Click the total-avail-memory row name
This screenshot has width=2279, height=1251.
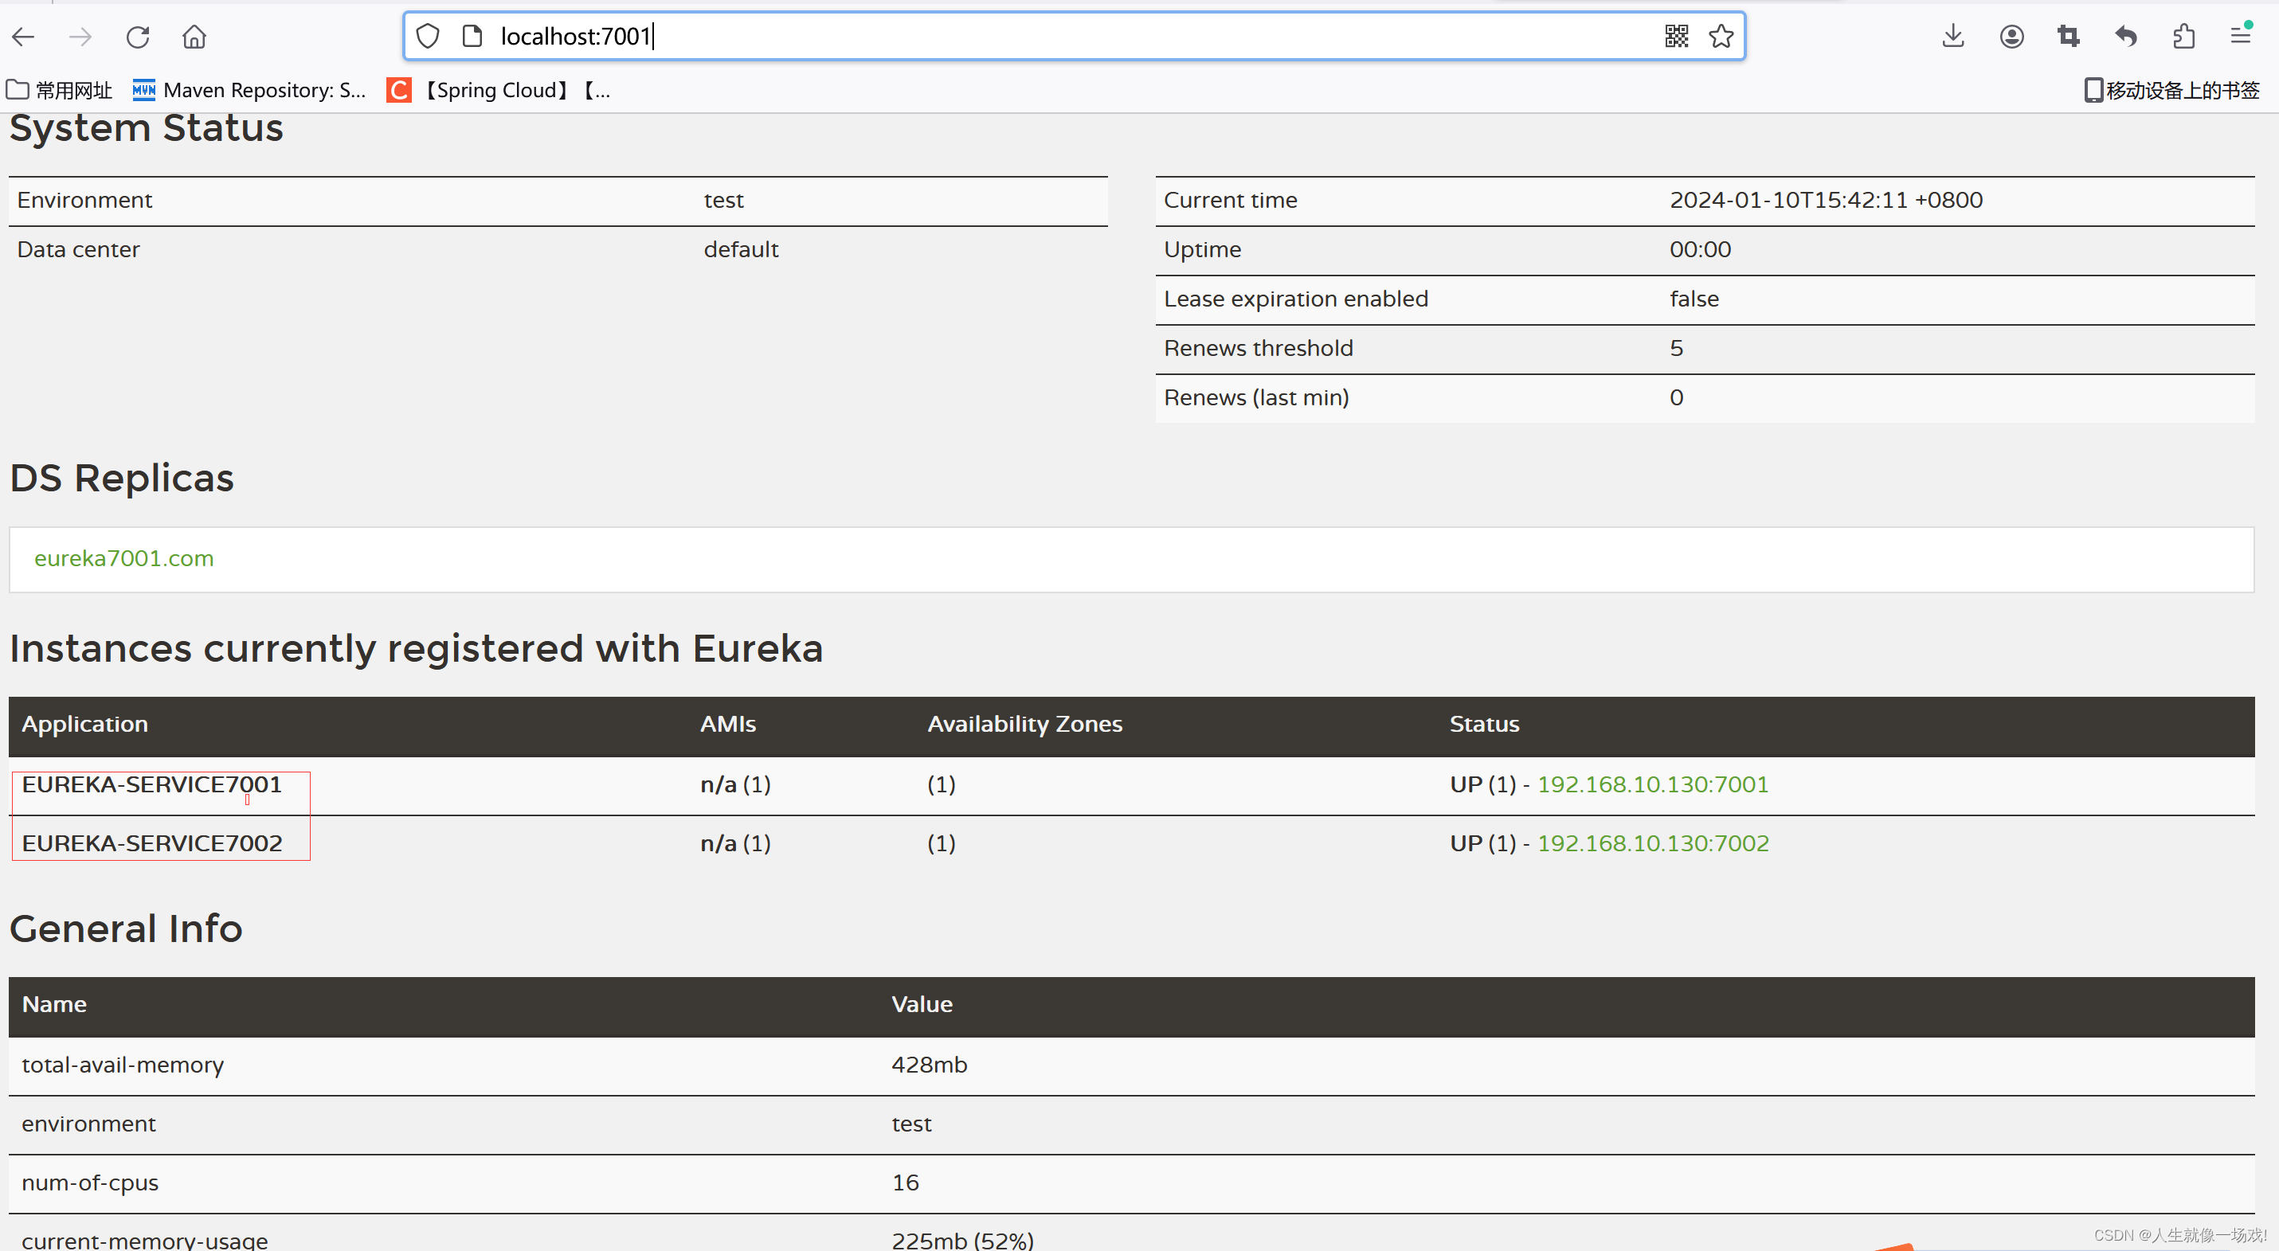[123, 1065]
